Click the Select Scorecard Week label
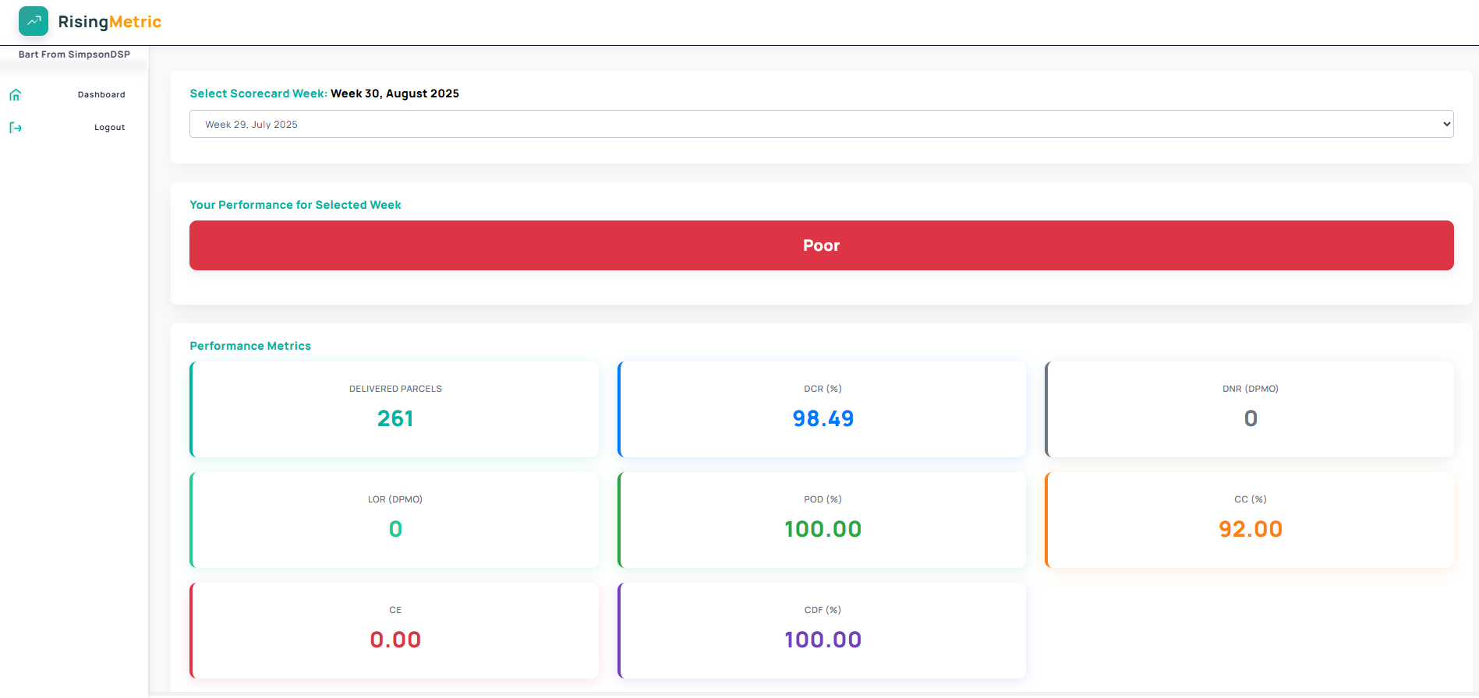The height and width of the screenshot is (698, 1479). [258, 93]
